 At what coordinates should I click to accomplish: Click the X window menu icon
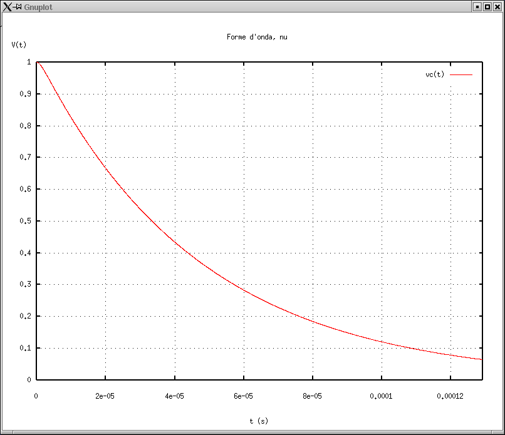[x=6, y=7]
